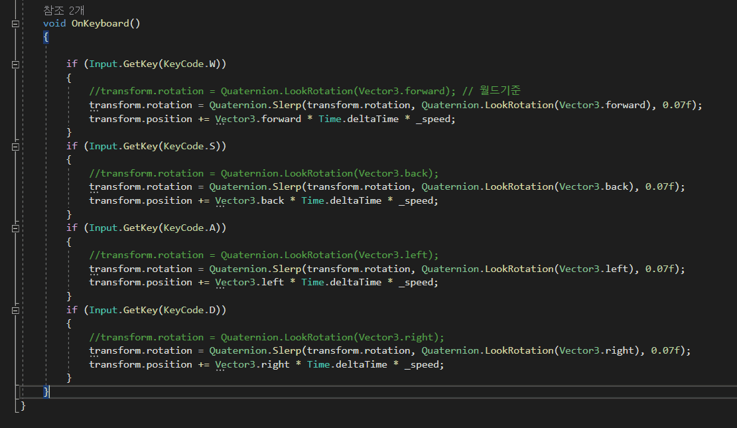This screenshot has height=428, width=737.
Task: Click Vector3.back in the position line
Action: click(x=249, y=201)
